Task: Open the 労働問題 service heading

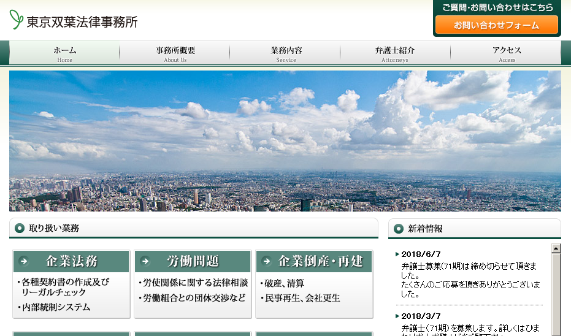Action: coord(193,261)
